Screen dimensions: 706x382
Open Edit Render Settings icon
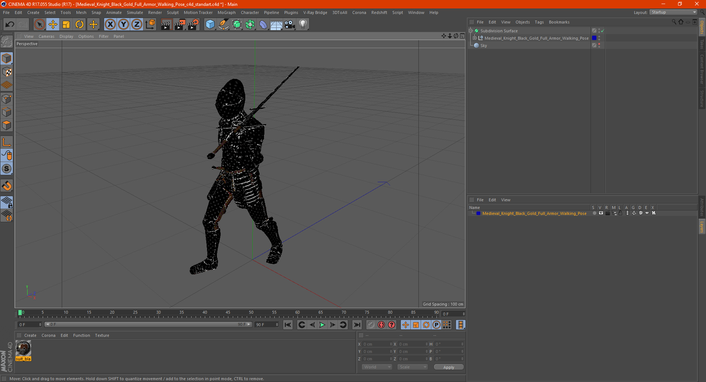(x=193, y=25)
